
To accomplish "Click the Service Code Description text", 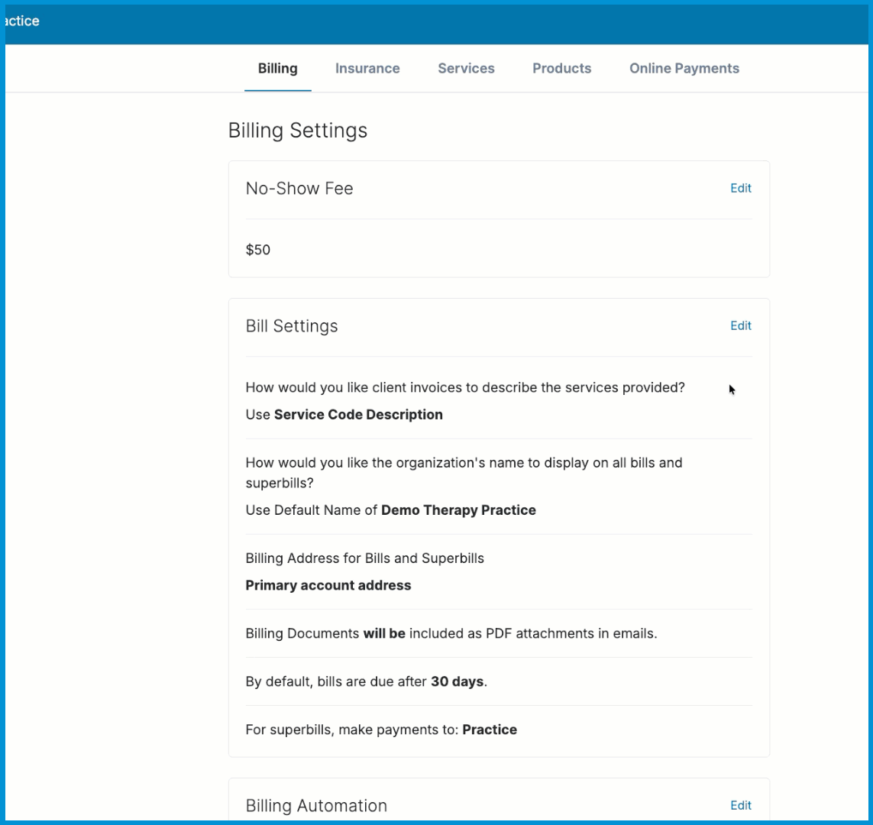I will 358,415.
